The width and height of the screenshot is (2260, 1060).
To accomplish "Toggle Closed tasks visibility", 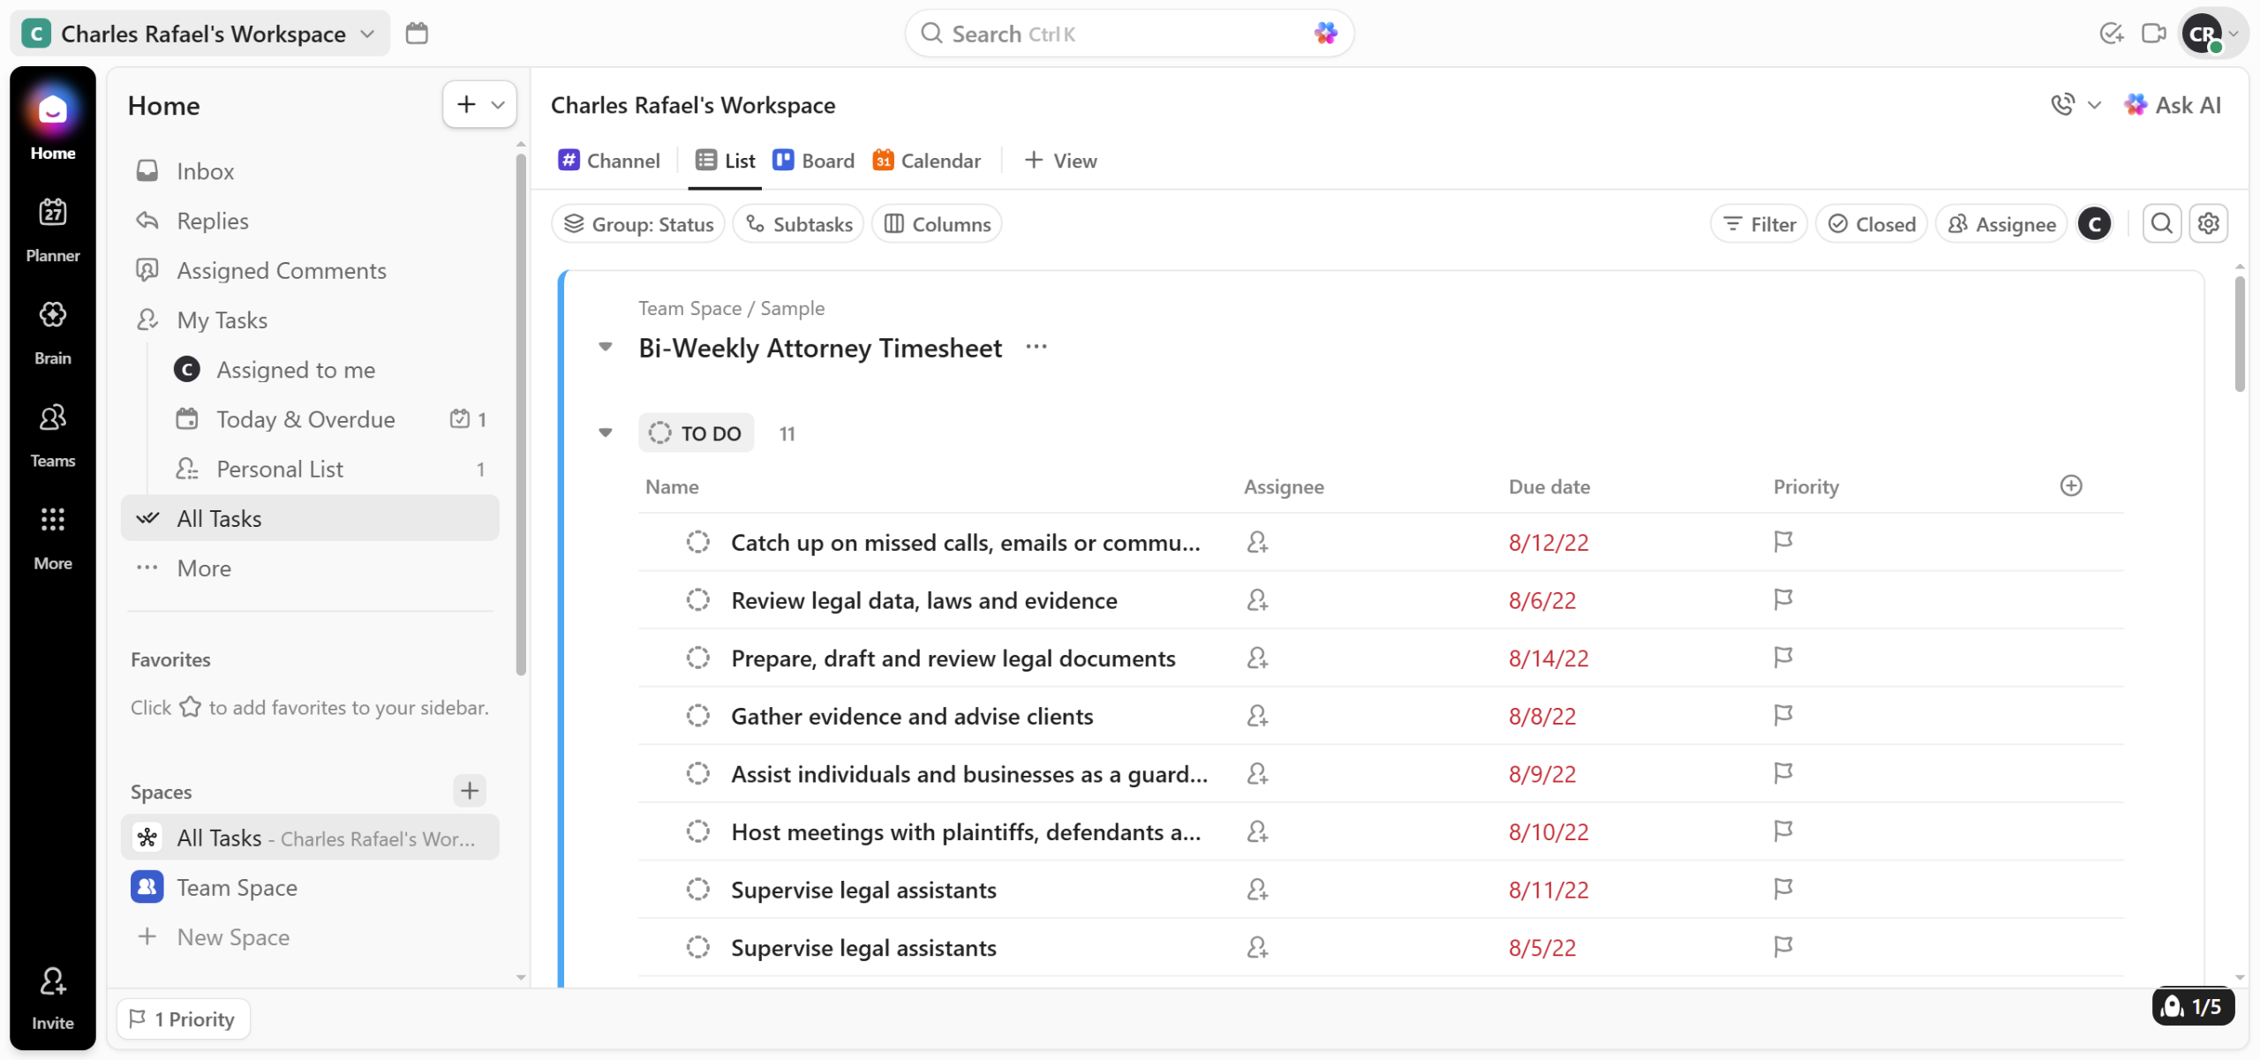I will (1871, 224).
